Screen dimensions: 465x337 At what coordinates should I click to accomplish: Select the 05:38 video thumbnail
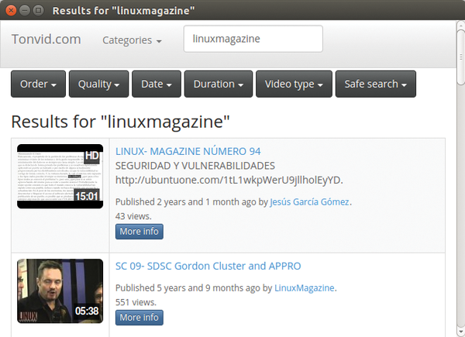[x=60, y=291]
